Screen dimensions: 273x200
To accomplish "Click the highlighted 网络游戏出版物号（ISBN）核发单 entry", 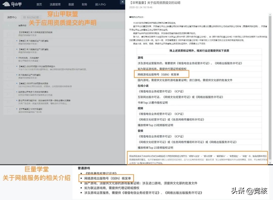I will click(162, 74).
